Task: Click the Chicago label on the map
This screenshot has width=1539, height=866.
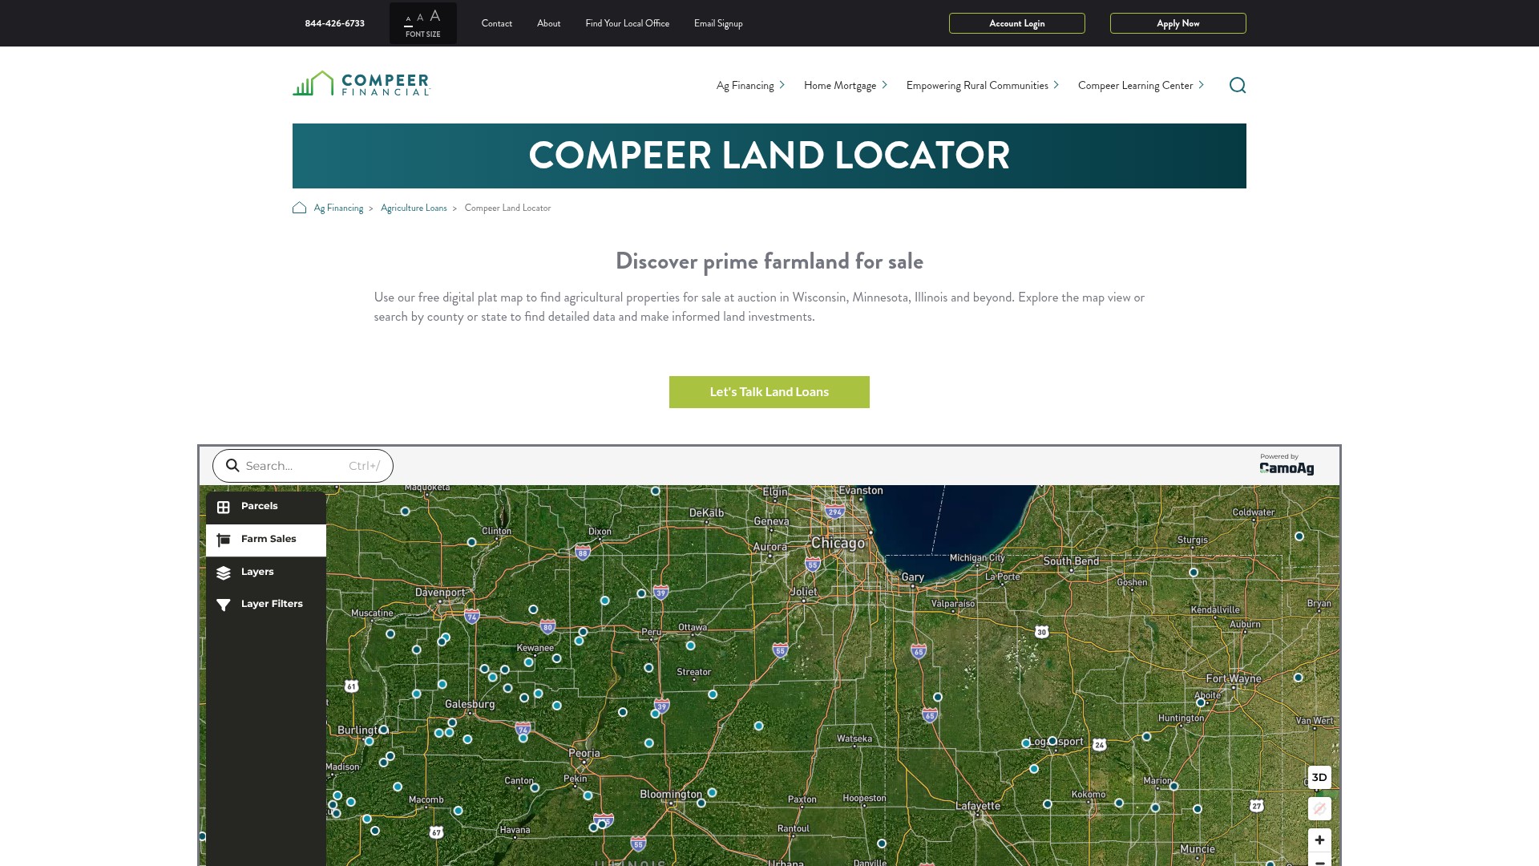Action: tap(838, 543)
